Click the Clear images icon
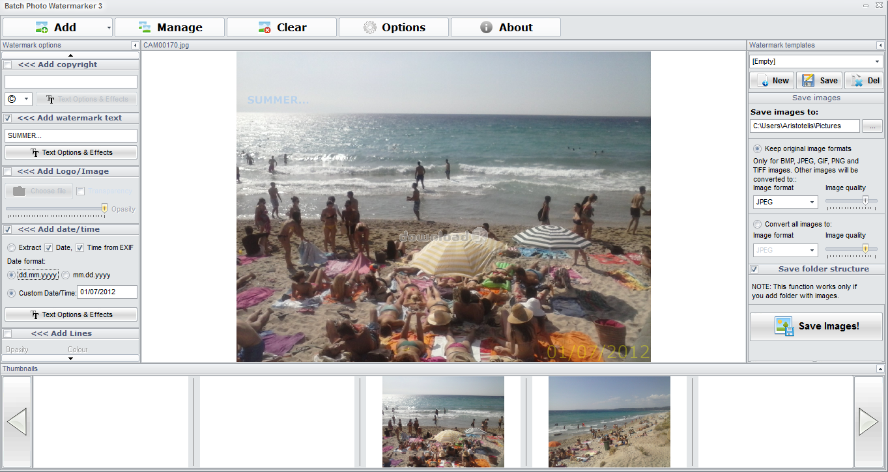This screenshot has height=472, width=888. [x=265, y=27]
